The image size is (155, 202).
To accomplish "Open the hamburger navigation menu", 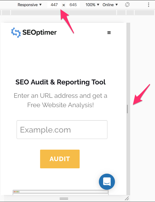I will coord(109,33).
